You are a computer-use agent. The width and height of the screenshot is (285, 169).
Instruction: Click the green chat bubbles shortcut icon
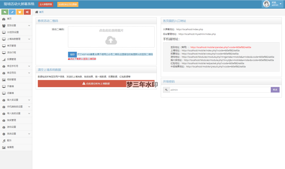[5, 12]
